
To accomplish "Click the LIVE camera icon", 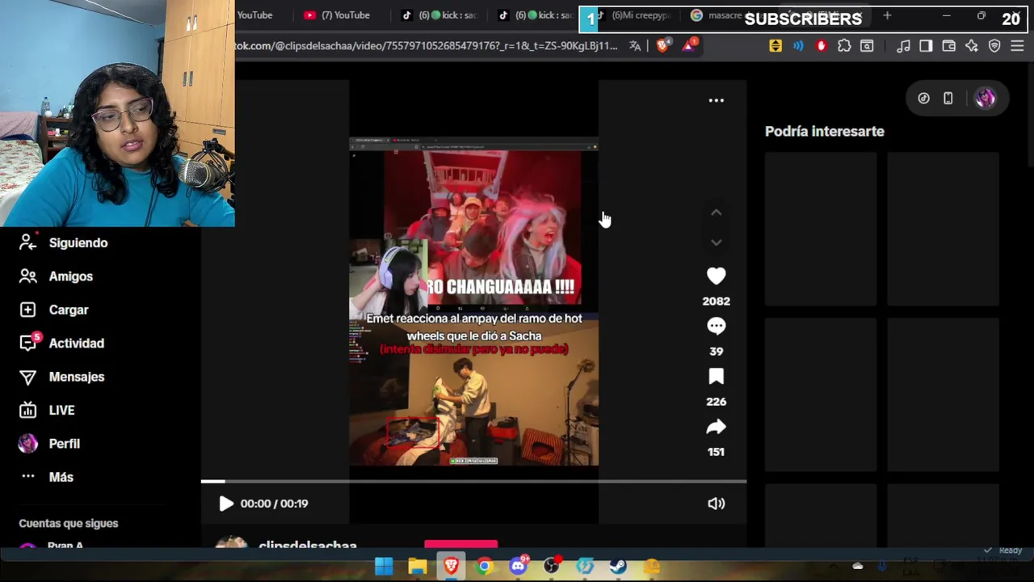I will 28,411.
